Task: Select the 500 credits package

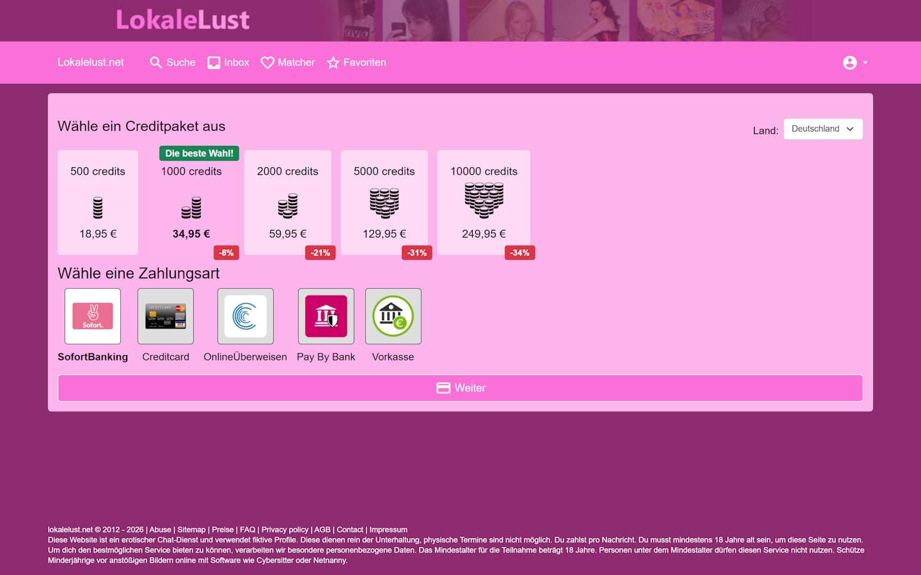Action: pyautogui.click(x=98, y=203)
